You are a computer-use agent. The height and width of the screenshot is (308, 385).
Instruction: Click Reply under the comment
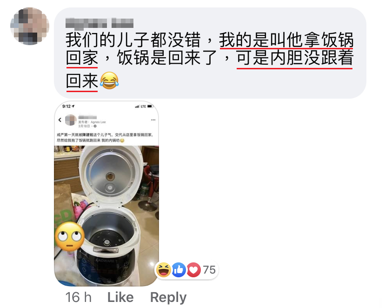(x=168, y=297)
